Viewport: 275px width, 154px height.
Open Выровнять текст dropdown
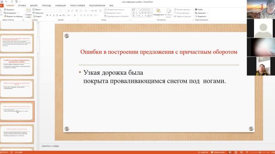coord(113,13)
